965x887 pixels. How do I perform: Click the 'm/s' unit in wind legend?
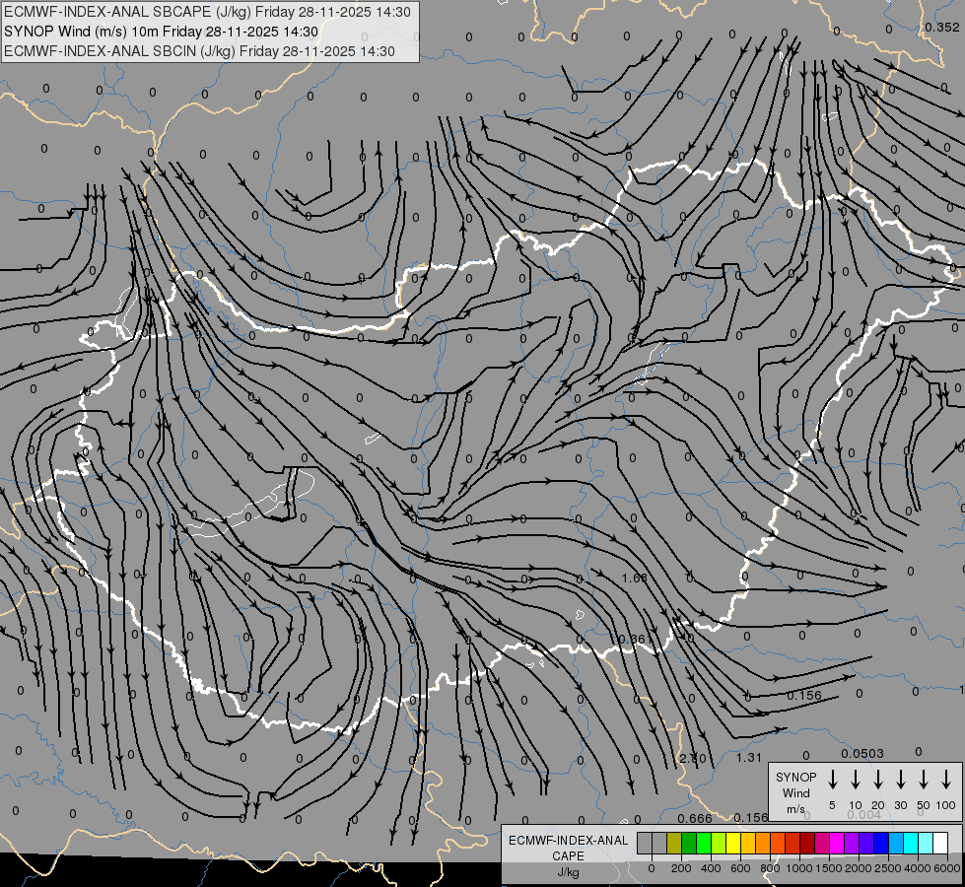[795, 809]
